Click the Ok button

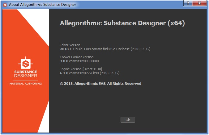click(128, 120)
